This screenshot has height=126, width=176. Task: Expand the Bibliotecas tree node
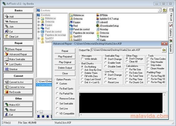(x=38, y=18)
